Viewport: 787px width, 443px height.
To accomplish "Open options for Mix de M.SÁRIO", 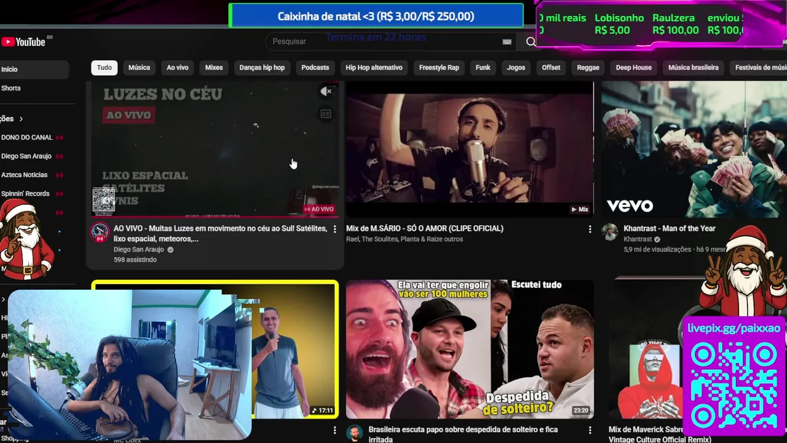I will 590,229.
